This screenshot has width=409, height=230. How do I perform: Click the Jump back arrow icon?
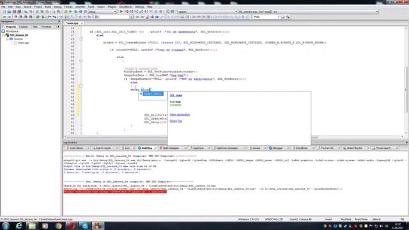pyautogui.click(x=4, y=17)
